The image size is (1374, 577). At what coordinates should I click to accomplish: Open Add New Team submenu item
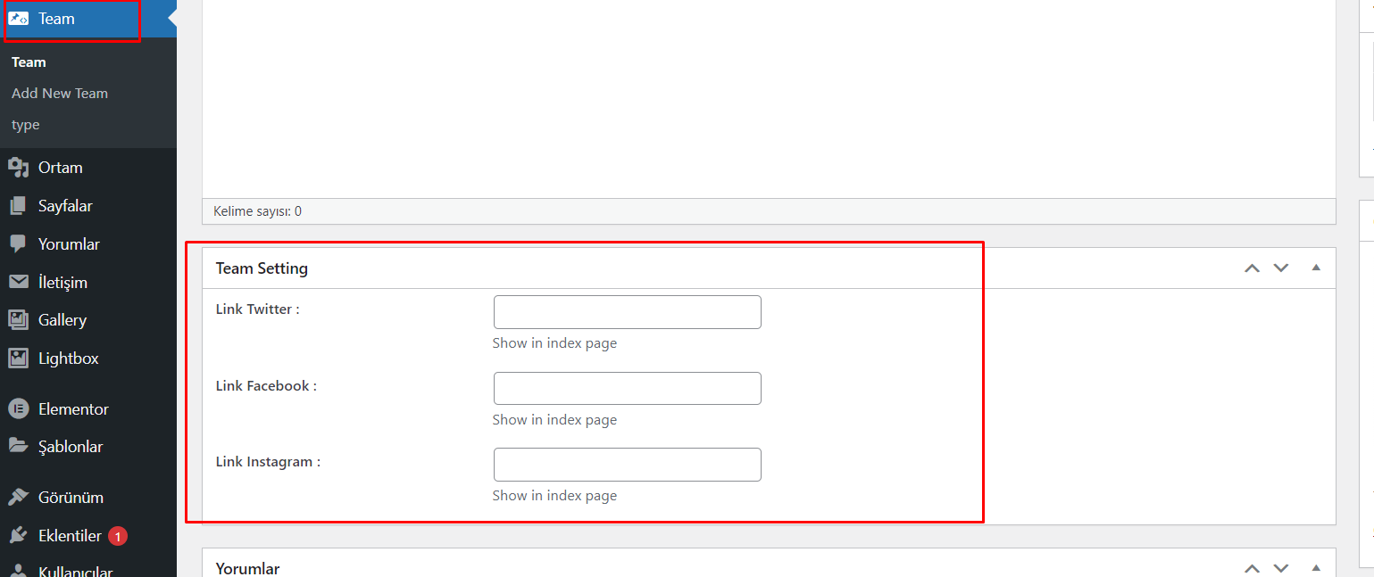(60, 94)
